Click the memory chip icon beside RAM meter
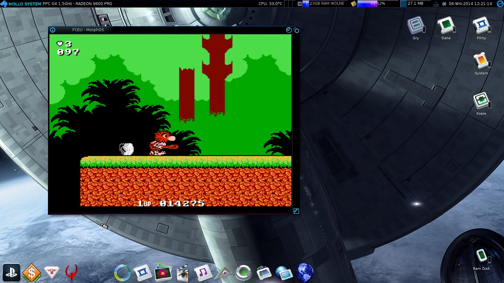504x283 pixels. pos(300,4)
